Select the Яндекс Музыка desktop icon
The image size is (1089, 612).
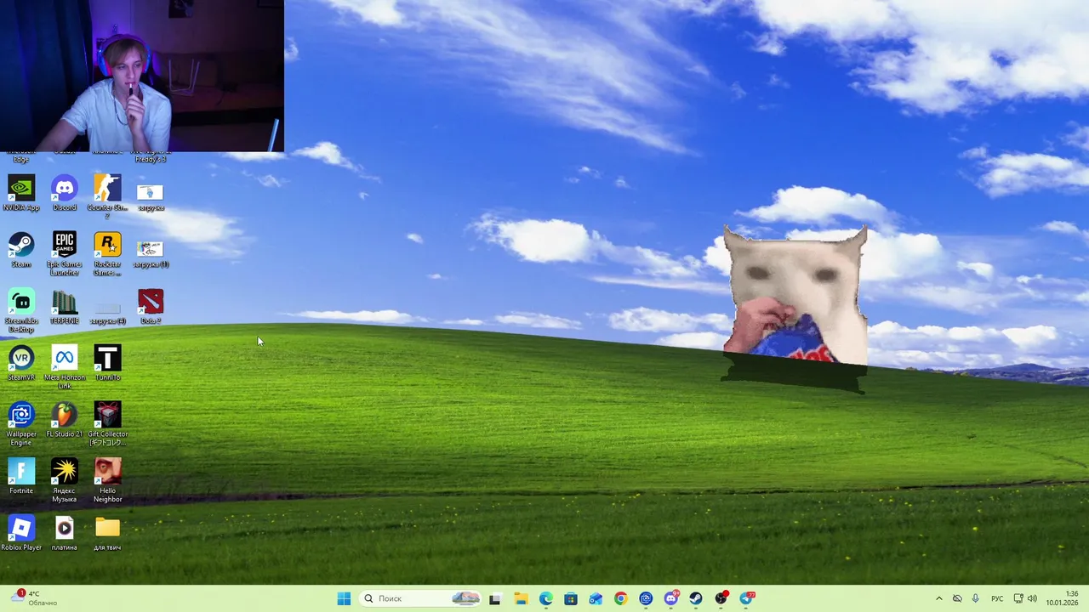(x=65, y=480)
